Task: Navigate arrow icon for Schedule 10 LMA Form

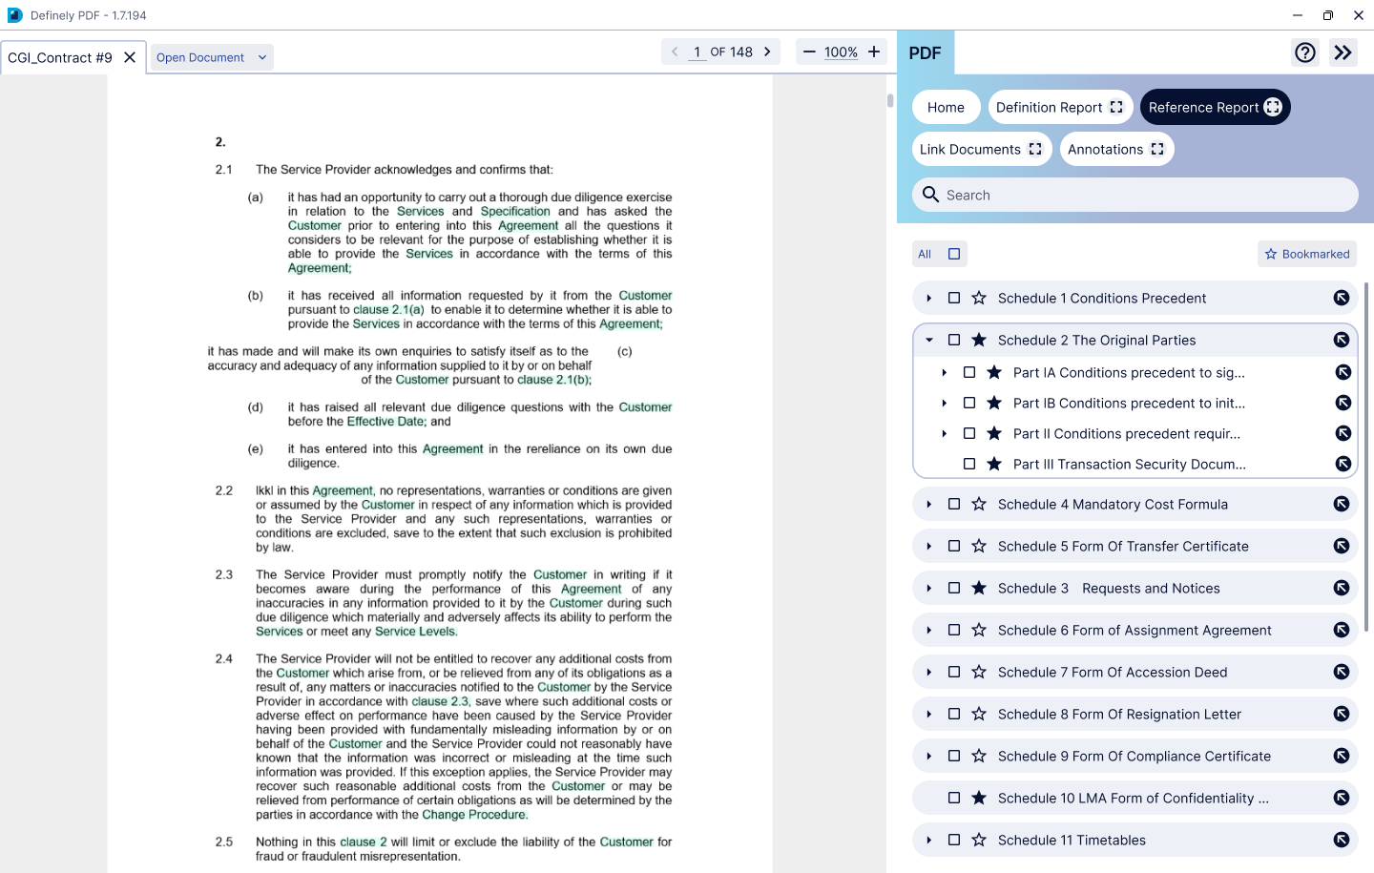Action: 1342,798
